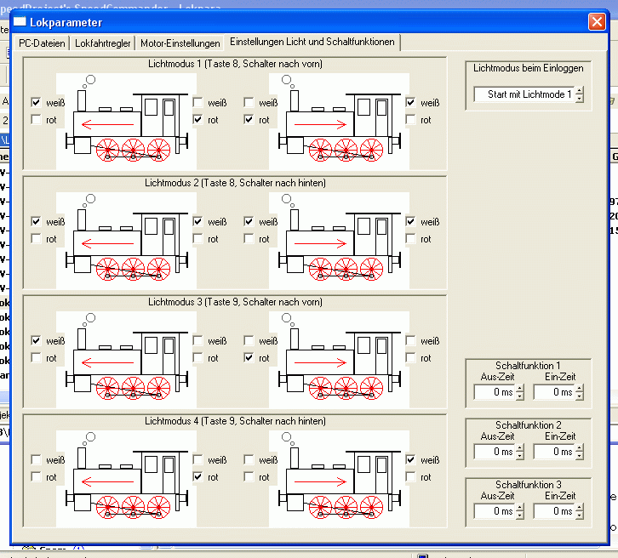Click Lichtmodus 1 left-moving locomotive image
618x558 pixels.
[127, 122]
